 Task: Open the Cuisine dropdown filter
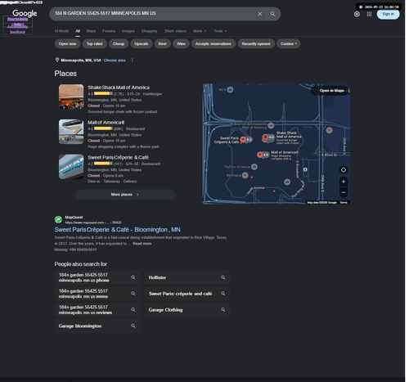tap(289, 43)
